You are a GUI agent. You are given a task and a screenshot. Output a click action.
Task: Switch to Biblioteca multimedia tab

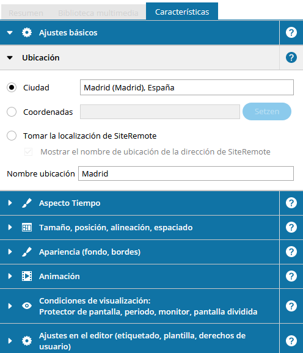98,13
